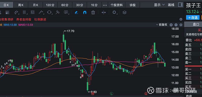Expand the 前复权 adjustment dropdown
Image resolution: width=202 pixels, height=97 pixels.
(x=162, y=25)
